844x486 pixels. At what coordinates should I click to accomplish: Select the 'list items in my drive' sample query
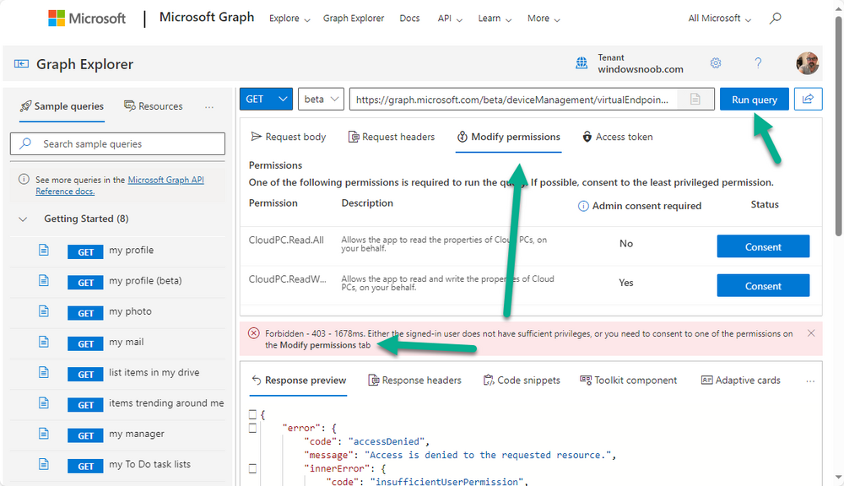pos(154,372)
